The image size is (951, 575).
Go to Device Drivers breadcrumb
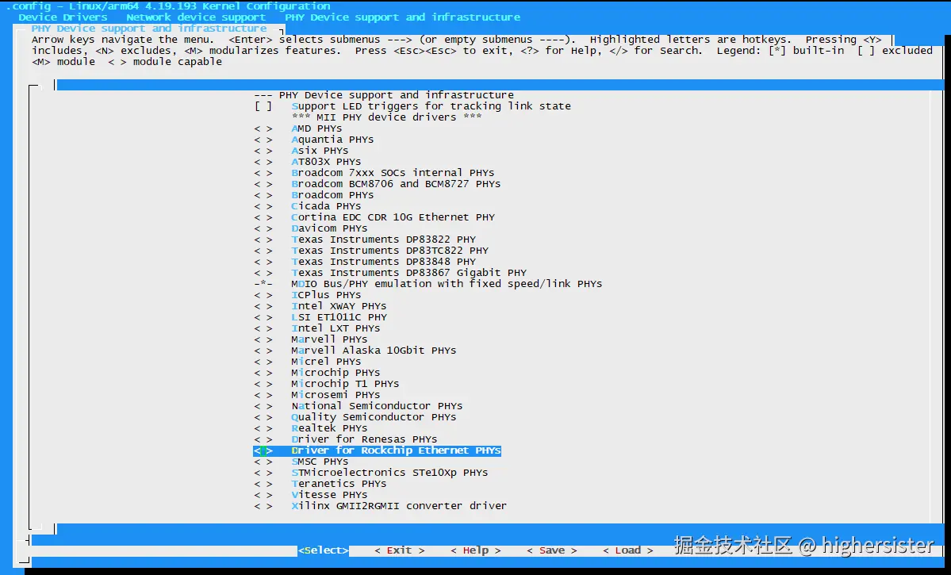[63, 17]
